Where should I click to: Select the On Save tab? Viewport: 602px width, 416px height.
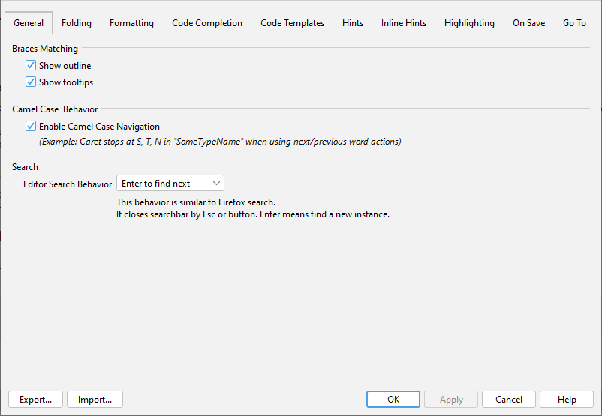point(528,23)
